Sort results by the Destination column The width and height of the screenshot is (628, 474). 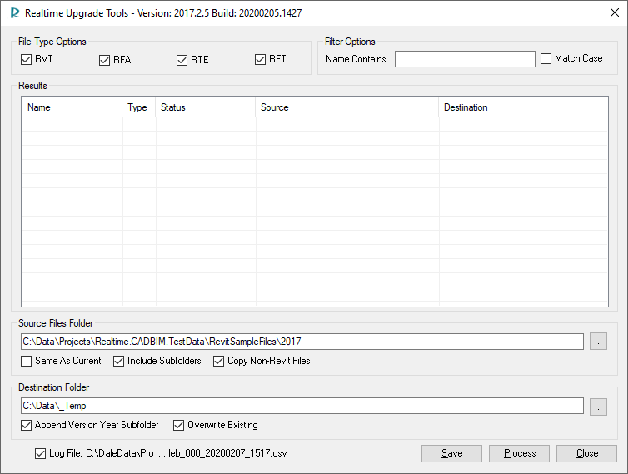[x=523, y=107]
